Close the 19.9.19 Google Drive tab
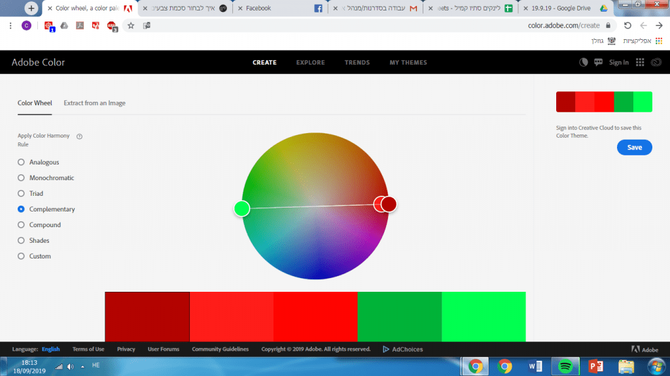Image resolution: width=670 pixels, height=376 pixels. [525, 8]
